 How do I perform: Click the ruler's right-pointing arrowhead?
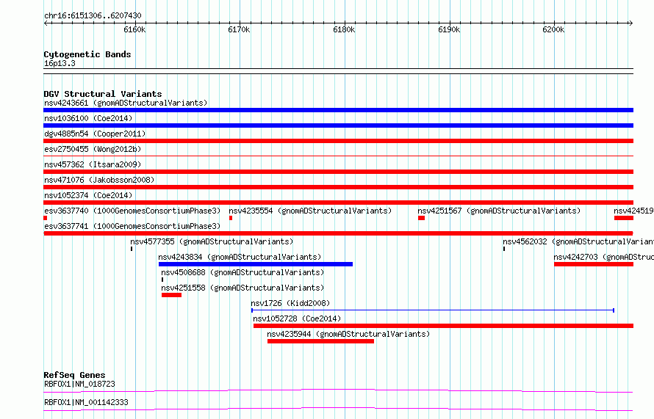click(630, 23)
